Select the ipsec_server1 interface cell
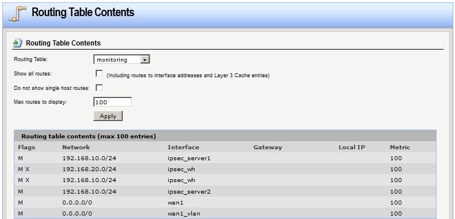This screenshot has width=455, height=219. point(189,158)
